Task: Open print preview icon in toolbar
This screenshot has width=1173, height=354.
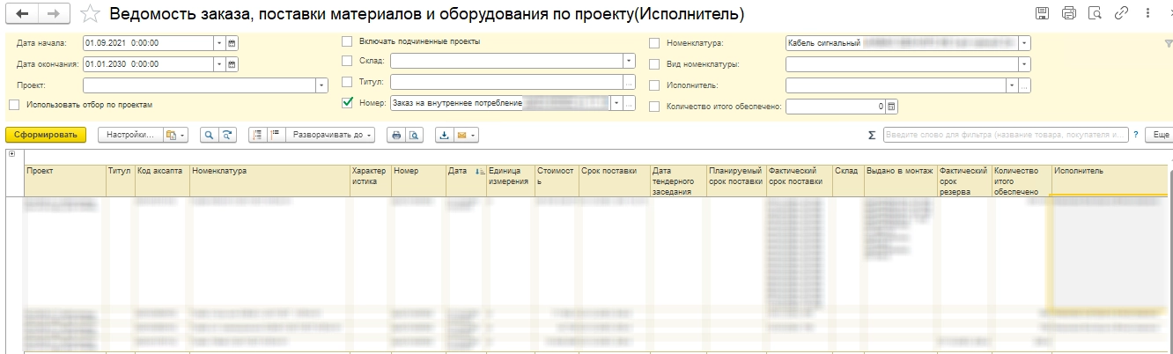Action: pyautogui.click(x=413, y=135)
